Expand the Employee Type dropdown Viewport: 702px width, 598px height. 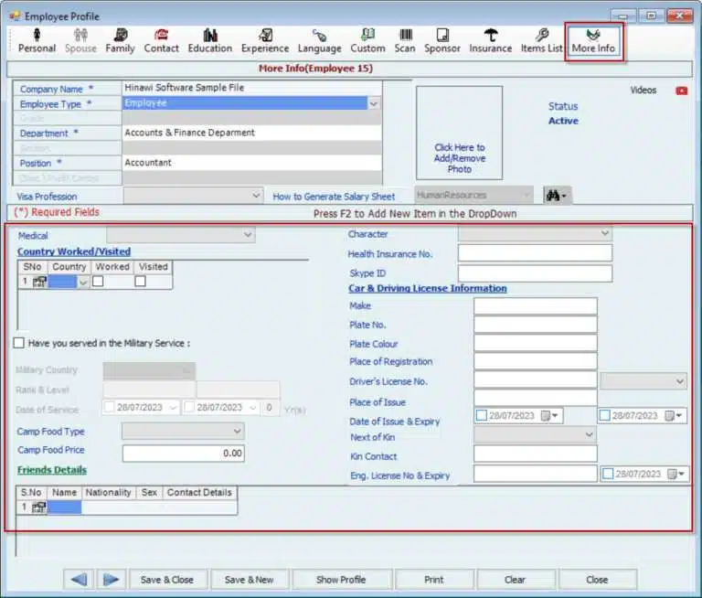[x=373, y=104]
